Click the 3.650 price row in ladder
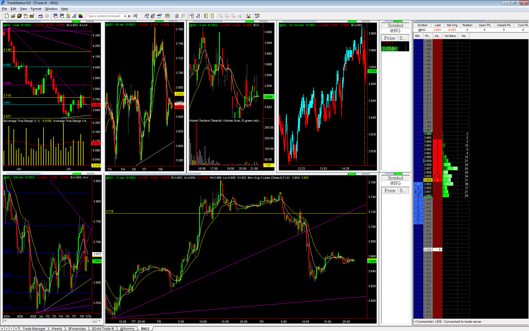 point(428,196)
